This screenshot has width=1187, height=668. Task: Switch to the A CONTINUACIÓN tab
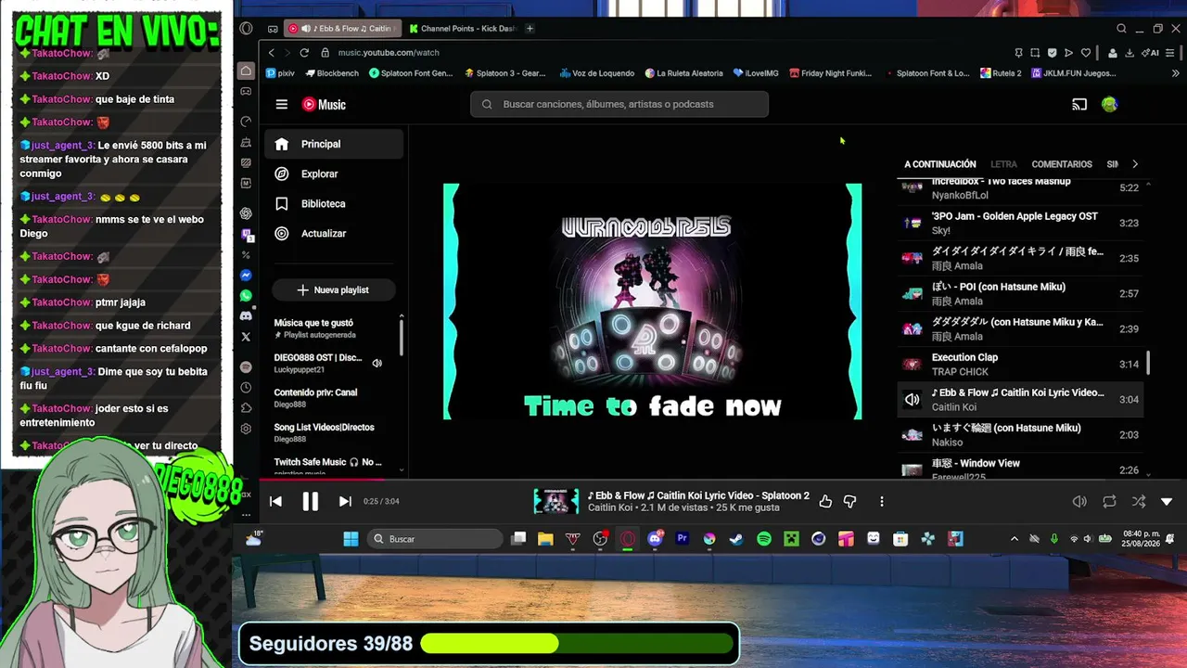(x=940, y=164)
